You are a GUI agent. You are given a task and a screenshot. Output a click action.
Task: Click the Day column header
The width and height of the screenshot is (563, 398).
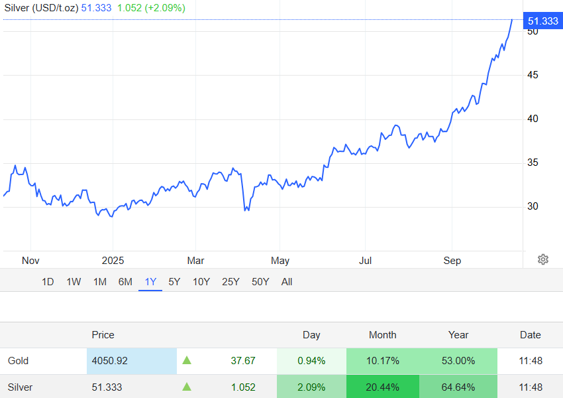[311, 335]
